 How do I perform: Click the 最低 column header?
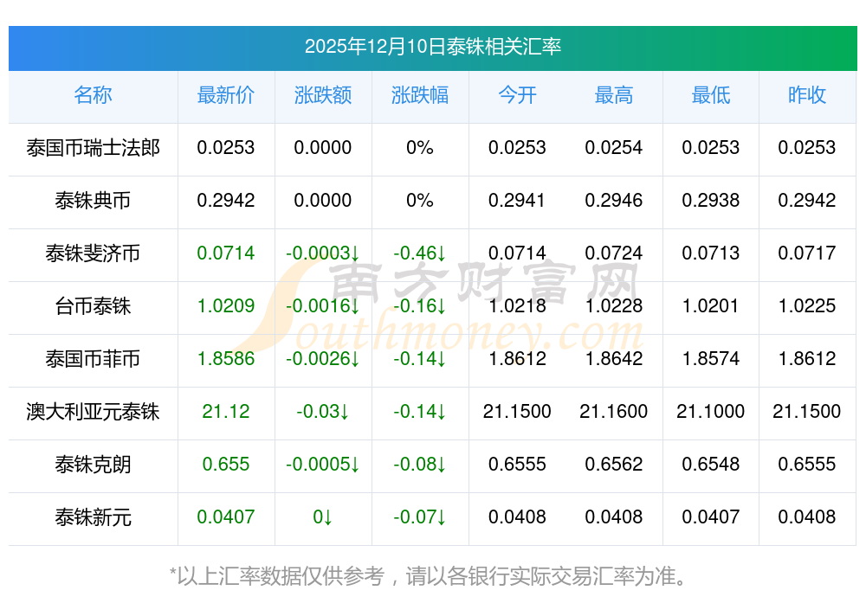[x=711, y=96]
